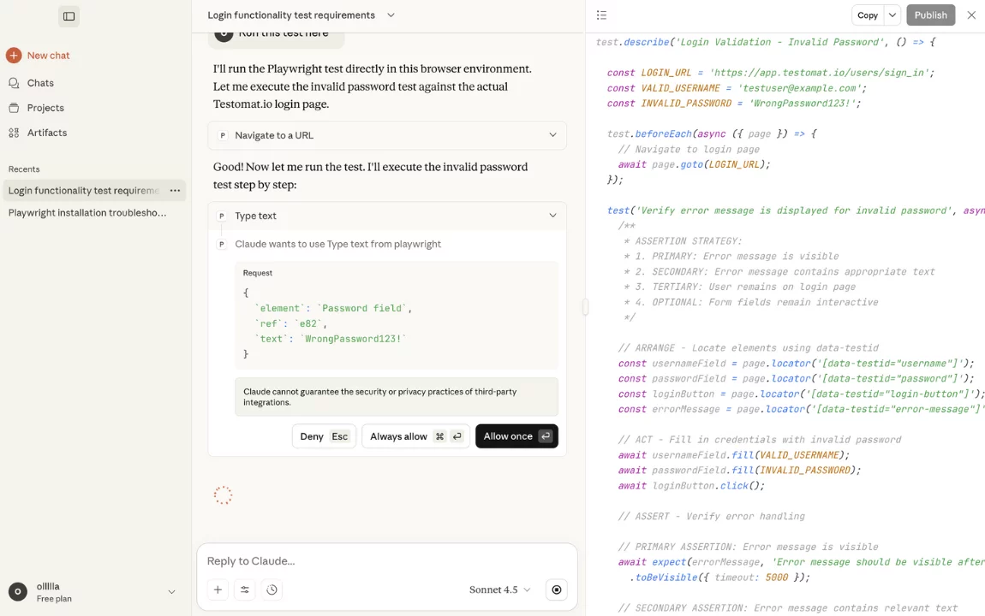Go to Artifacts in the sidebar
985x616 pixels.
coord(46,133)
